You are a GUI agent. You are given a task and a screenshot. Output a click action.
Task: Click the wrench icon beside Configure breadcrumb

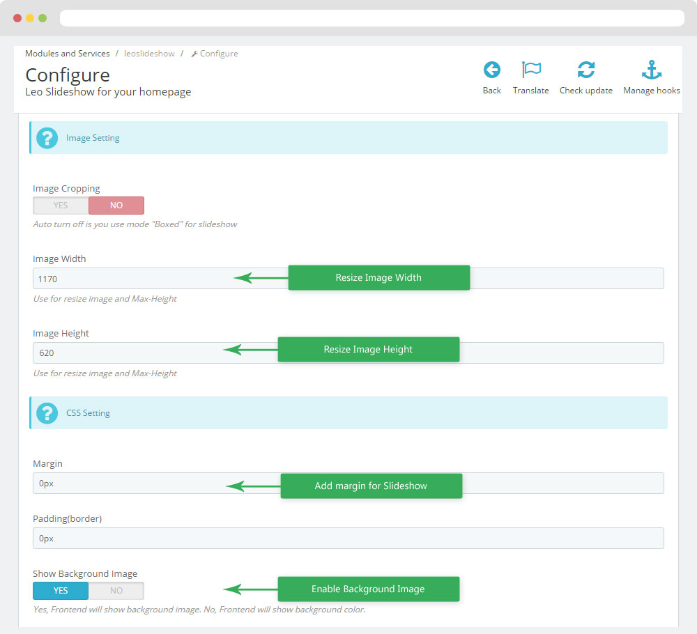(x=194, y=54)
